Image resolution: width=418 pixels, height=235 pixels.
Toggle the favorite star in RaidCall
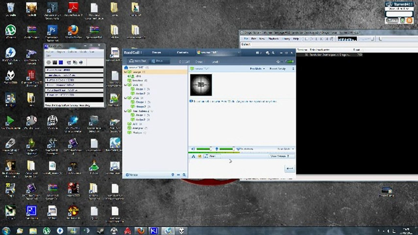coord(278,61)
